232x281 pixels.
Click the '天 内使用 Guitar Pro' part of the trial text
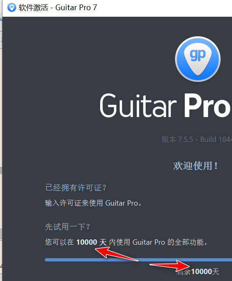tap(132, 242)
